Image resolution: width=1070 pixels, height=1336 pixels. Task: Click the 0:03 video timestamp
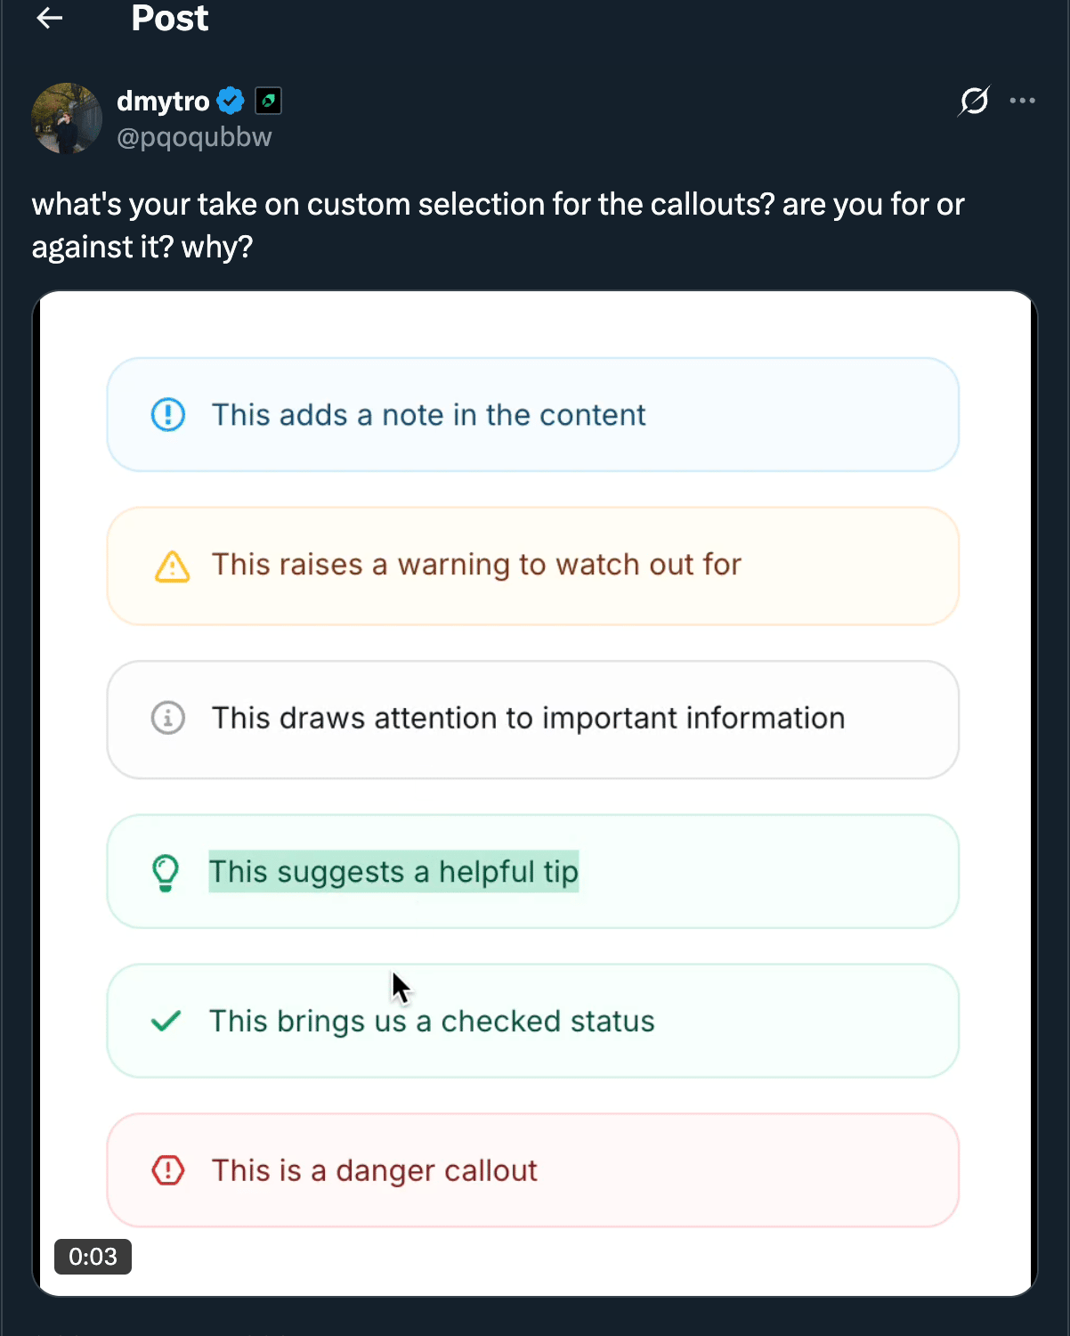[93, 1257]
